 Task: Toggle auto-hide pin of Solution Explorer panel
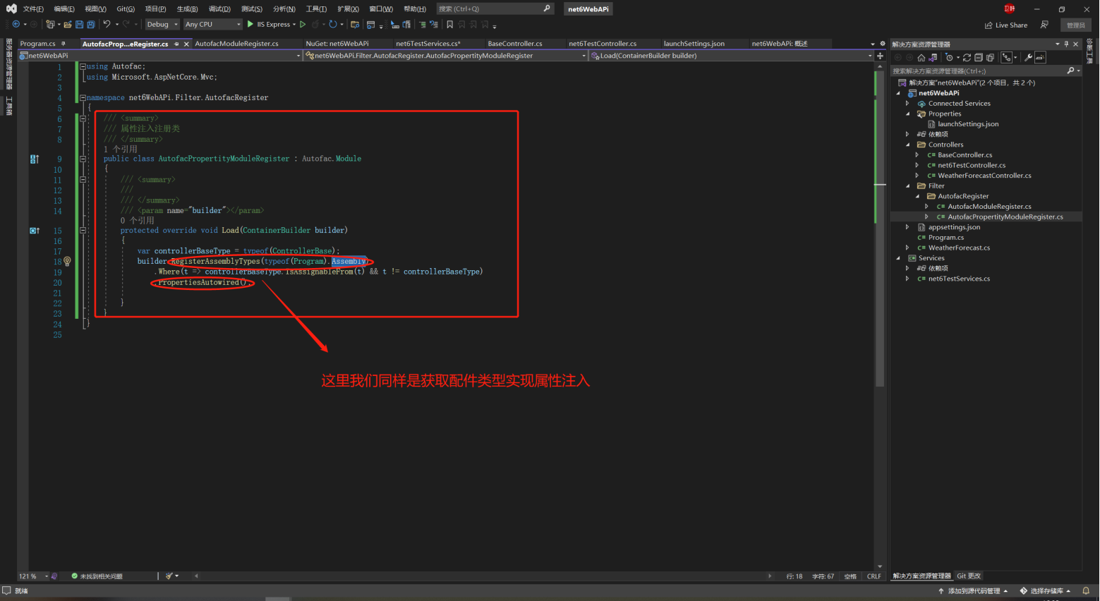pos(1066,44)
